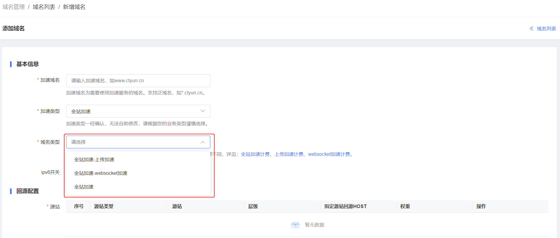Screen dimensions: 560x238
Task: Click the 域名类型 请选择 combo box
Action: pyautogui.click(x=138, y=142)
